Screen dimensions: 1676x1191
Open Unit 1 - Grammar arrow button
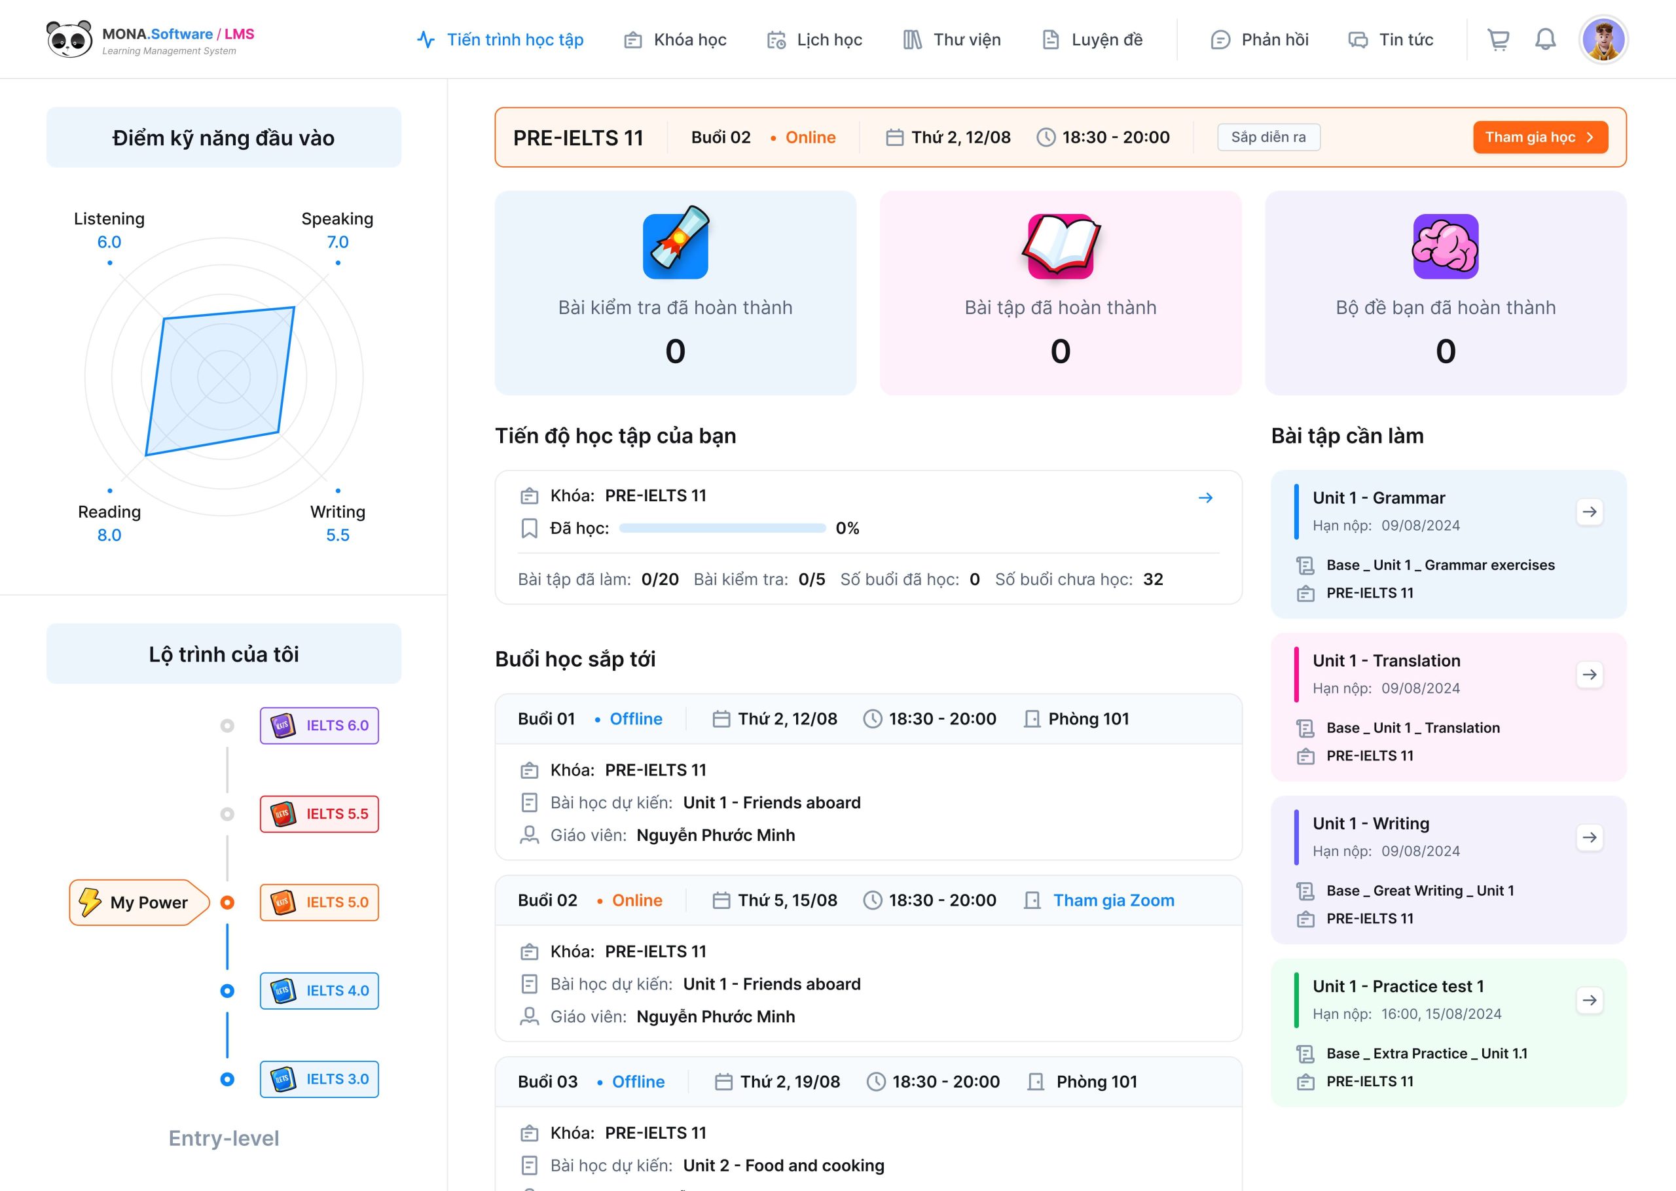(1589, 512)
